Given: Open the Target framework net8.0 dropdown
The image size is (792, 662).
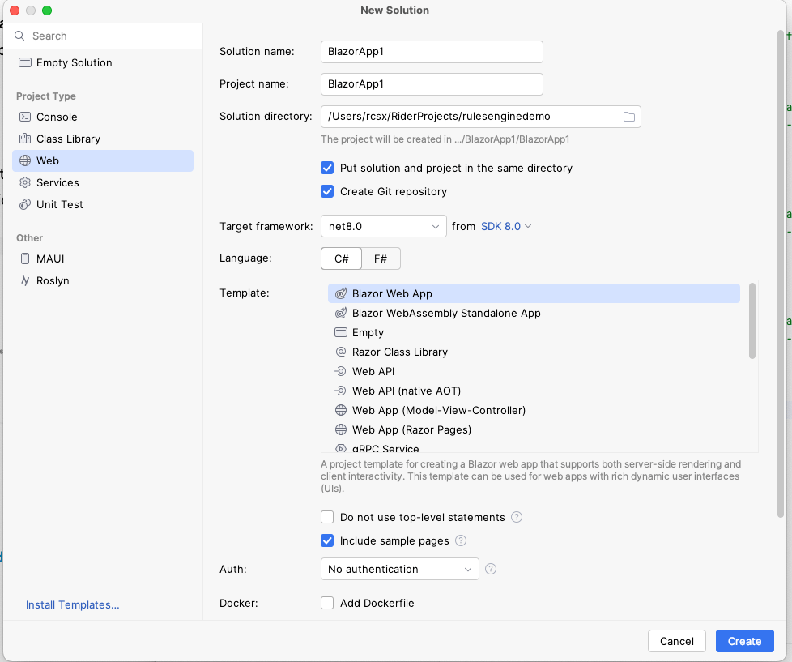Looking at the screenshot, I should [x=383, y=226].
